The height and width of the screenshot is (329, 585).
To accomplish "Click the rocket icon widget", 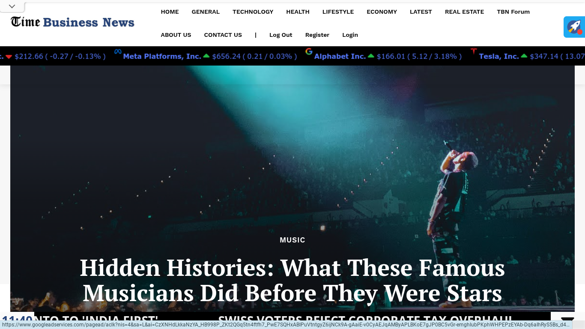I will [x=574, y=27].
